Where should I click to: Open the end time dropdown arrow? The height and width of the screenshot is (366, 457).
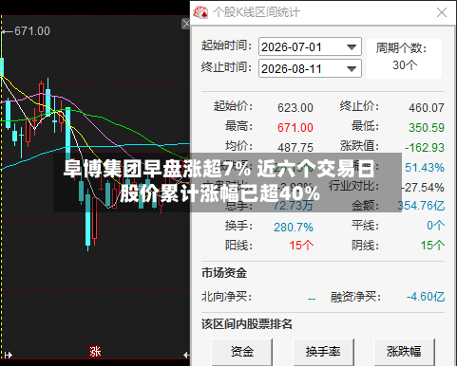352,69
